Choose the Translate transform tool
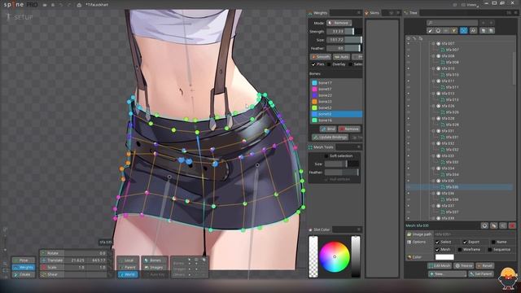Screen dimensions: 521x293 tap(52, 260)
